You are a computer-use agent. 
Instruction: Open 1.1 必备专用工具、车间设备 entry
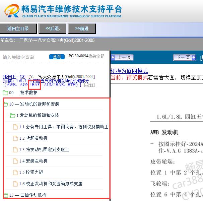click(64, 127)
